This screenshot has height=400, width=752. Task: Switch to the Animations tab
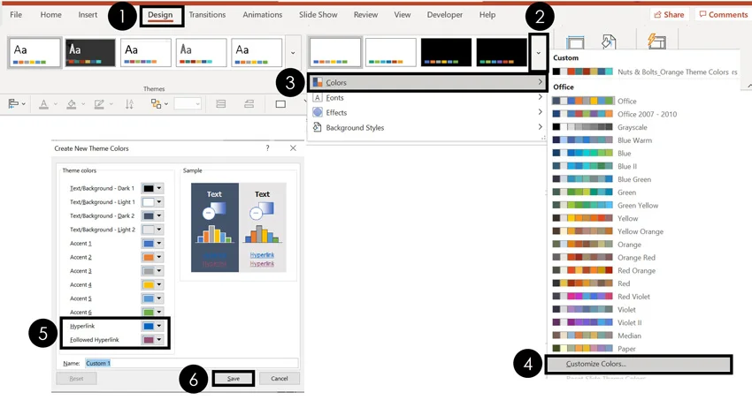pos(263,15)
